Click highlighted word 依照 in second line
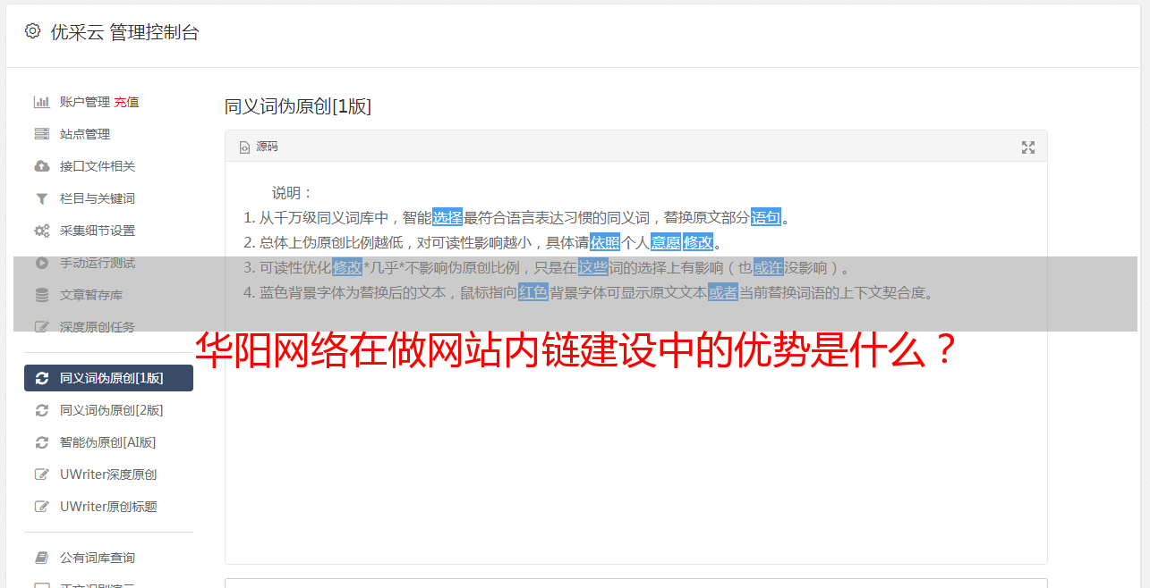The width and height of the screenshot is (1150, 588). point(605,242)
